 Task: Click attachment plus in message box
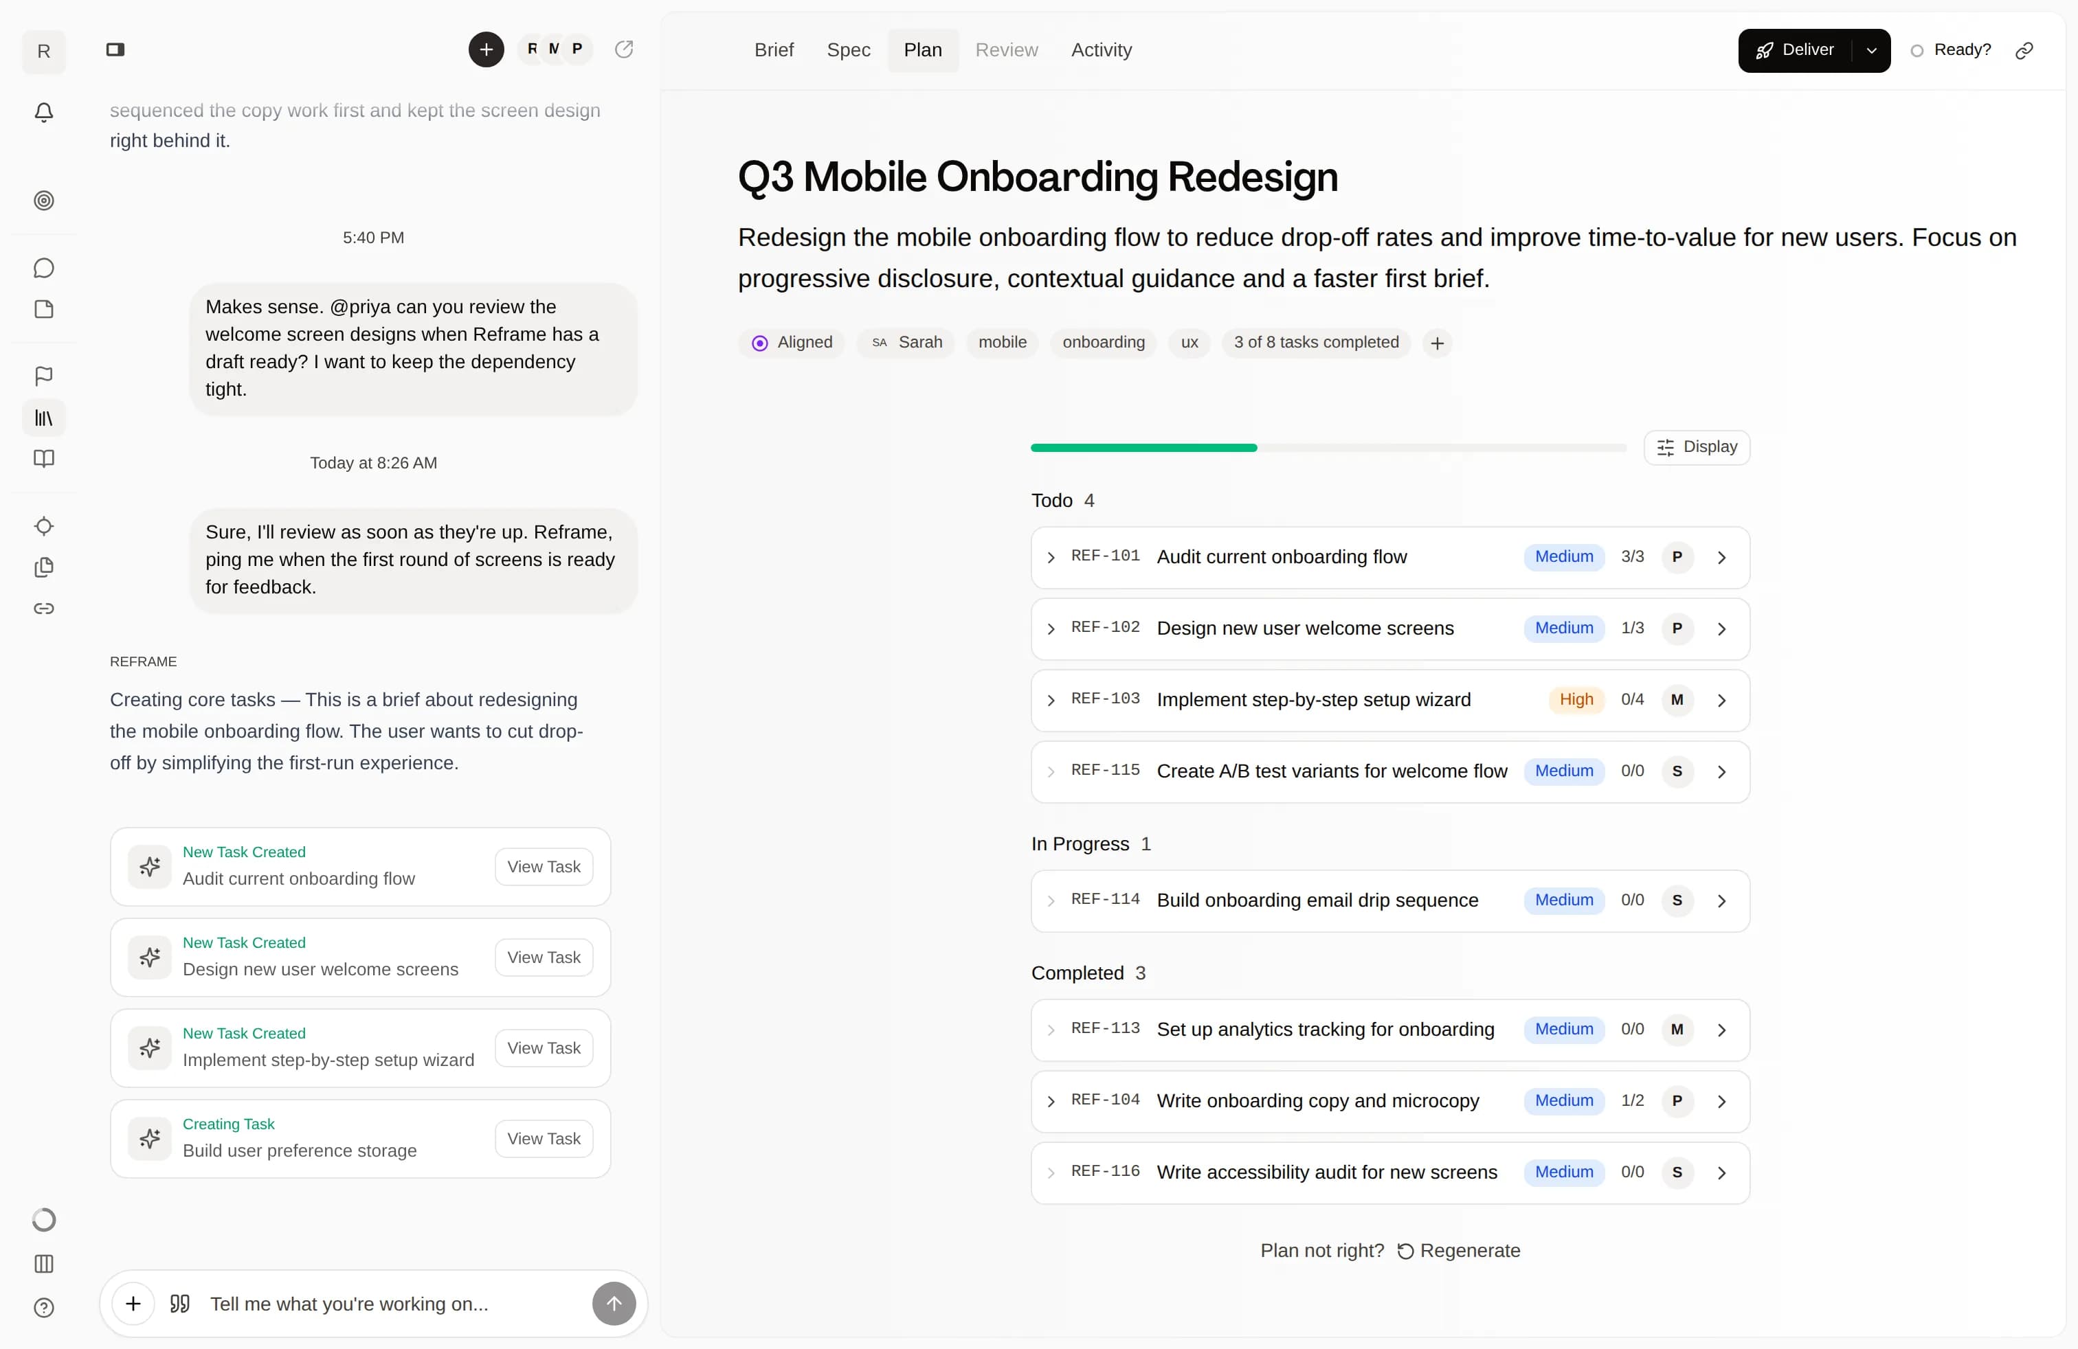pos(133,1304)
